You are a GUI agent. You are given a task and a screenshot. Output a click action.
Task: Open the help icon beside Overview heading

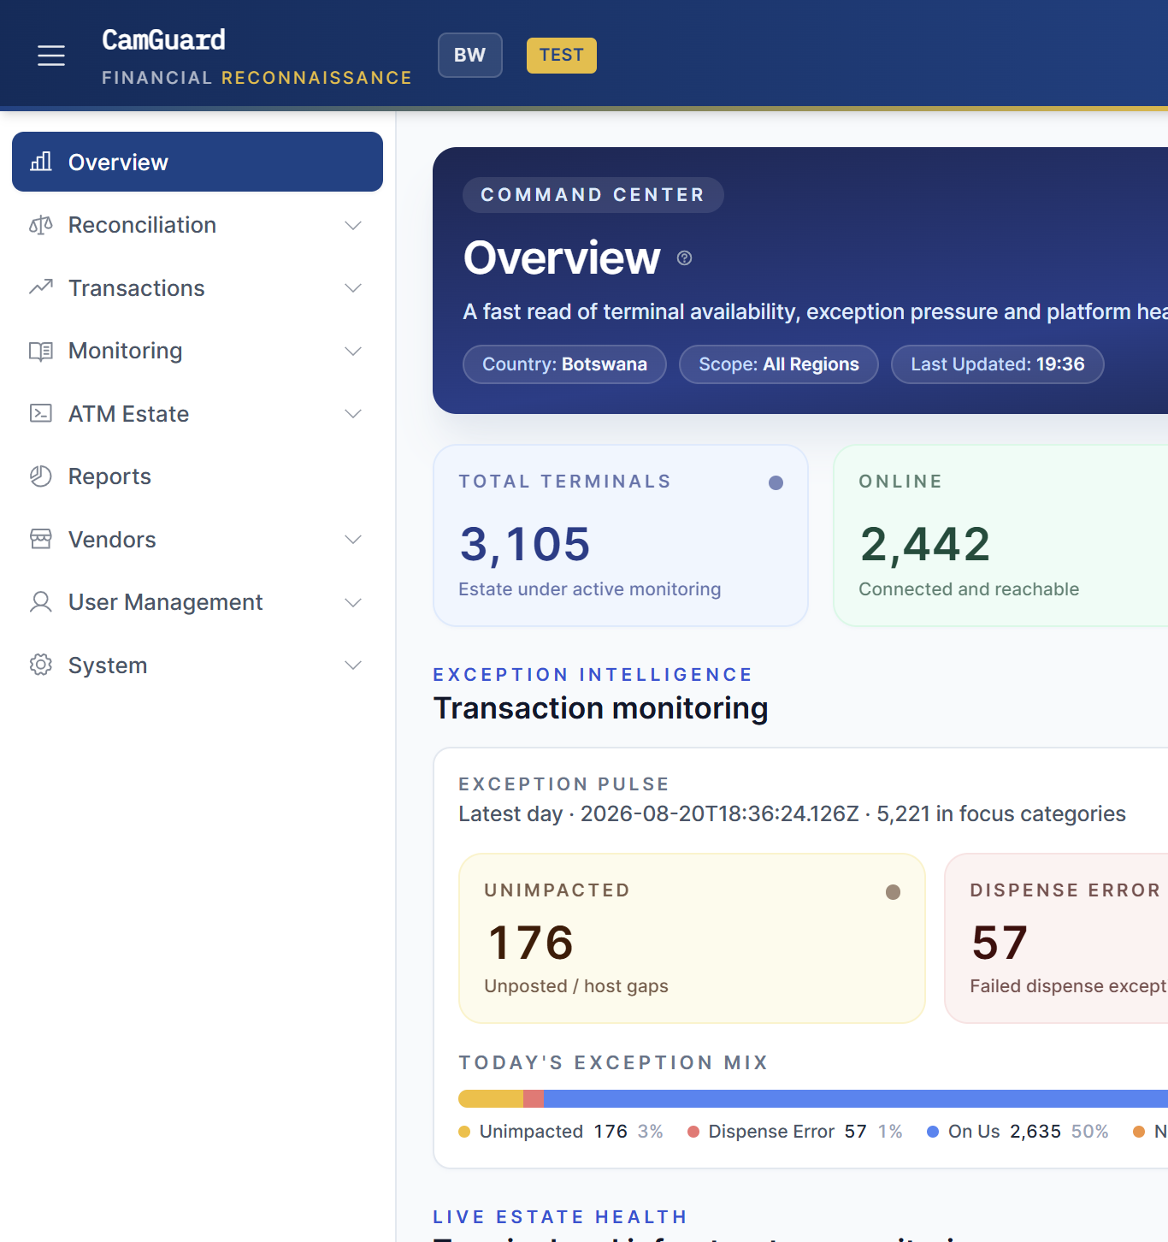click(x=684, y=257)
